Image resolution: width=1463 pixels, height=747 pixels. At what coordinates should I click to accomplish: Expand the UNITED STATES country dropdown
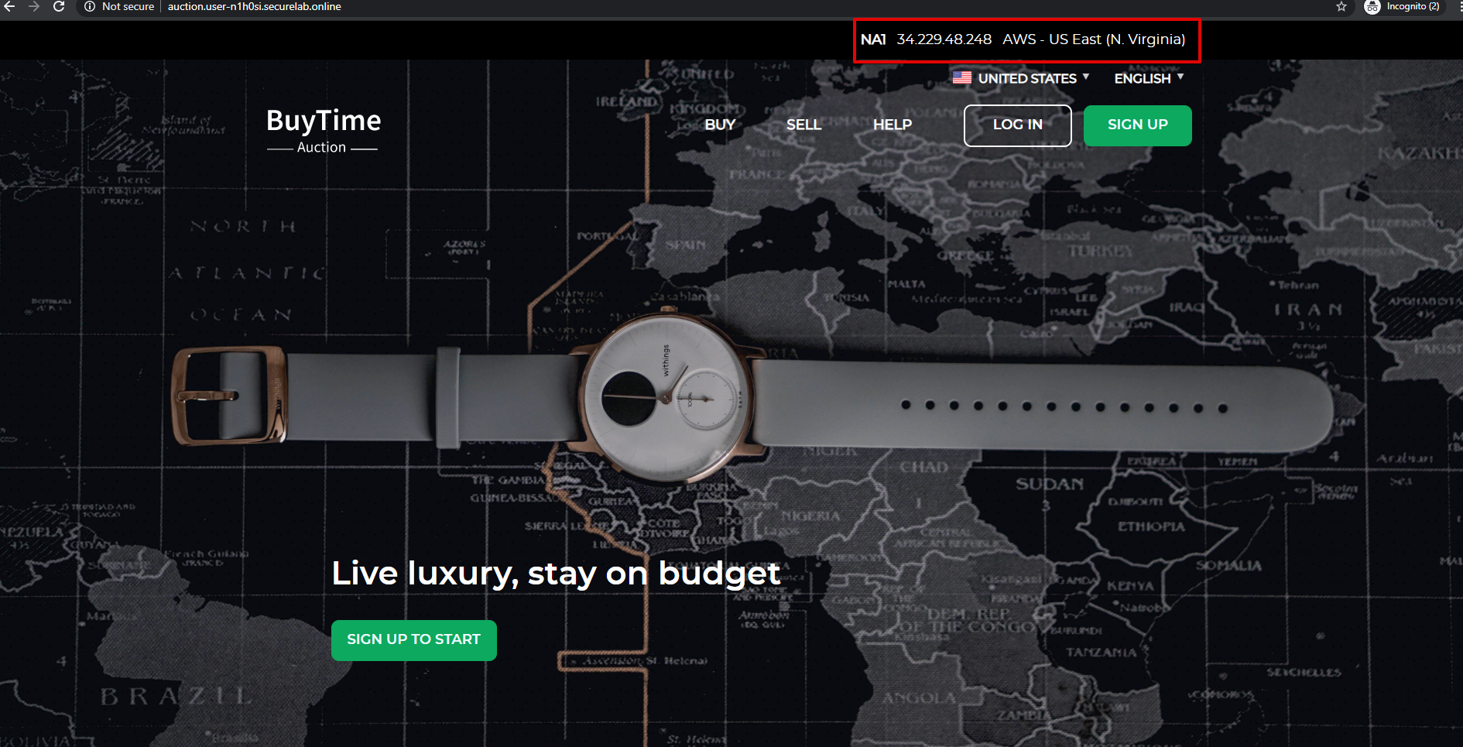1033,78
